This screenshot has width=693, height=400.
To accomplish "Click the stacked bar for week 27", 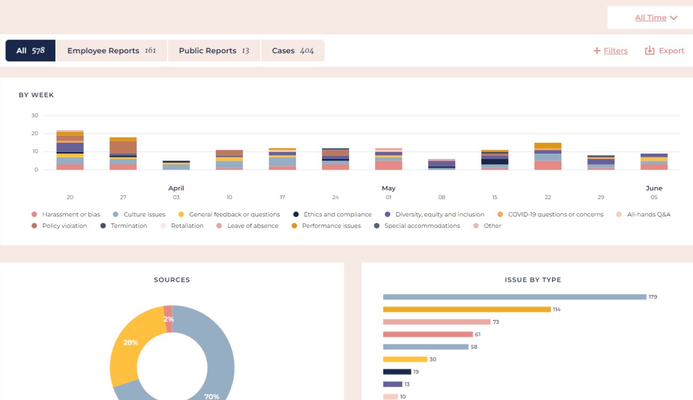I will pos(123,154).
